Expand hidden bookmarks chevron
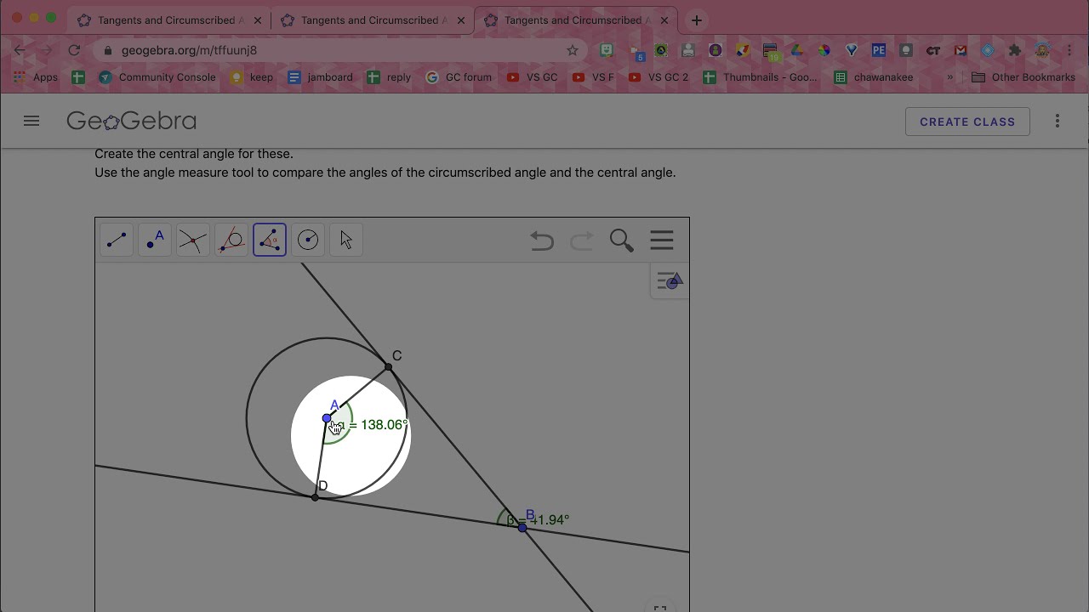Image resolution: width=1089 pixels, height=612 pixels. (x=950, y=77)
